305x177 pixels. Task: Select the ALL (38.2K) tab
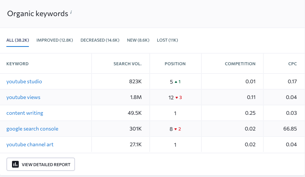pyautogui.click(x=18, y=40)
